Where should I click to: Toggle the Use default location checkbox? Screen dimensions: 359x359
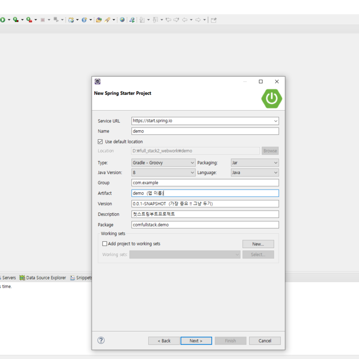pos(100,142)
